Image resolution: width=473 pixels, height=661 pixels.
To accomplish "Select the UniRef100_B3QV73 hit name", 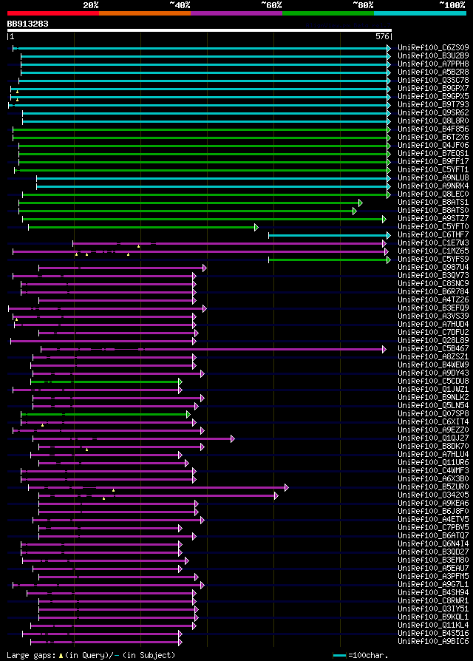I will 433,276.
